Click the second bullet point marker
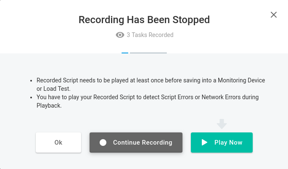 pos(31,98)
